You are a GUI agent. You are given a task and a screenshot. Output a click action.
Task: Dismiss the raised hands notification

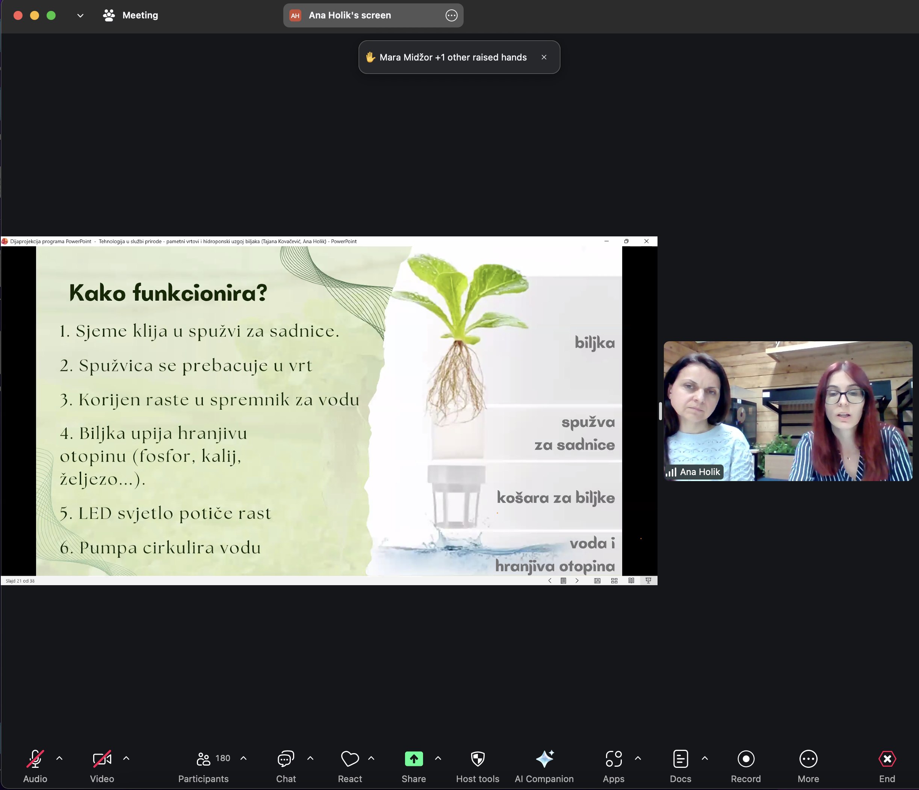point(544,57)
